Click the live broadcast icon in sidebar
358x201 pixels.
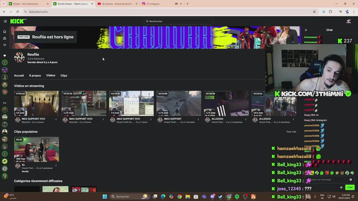tap(5, 103)
